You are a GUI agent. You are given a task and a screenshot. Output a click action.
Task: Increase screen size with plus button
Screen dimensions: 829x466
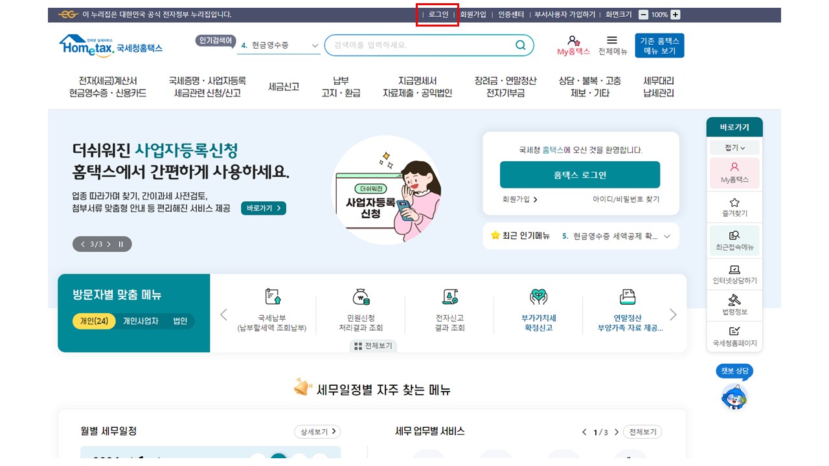[x=676, y=14]
